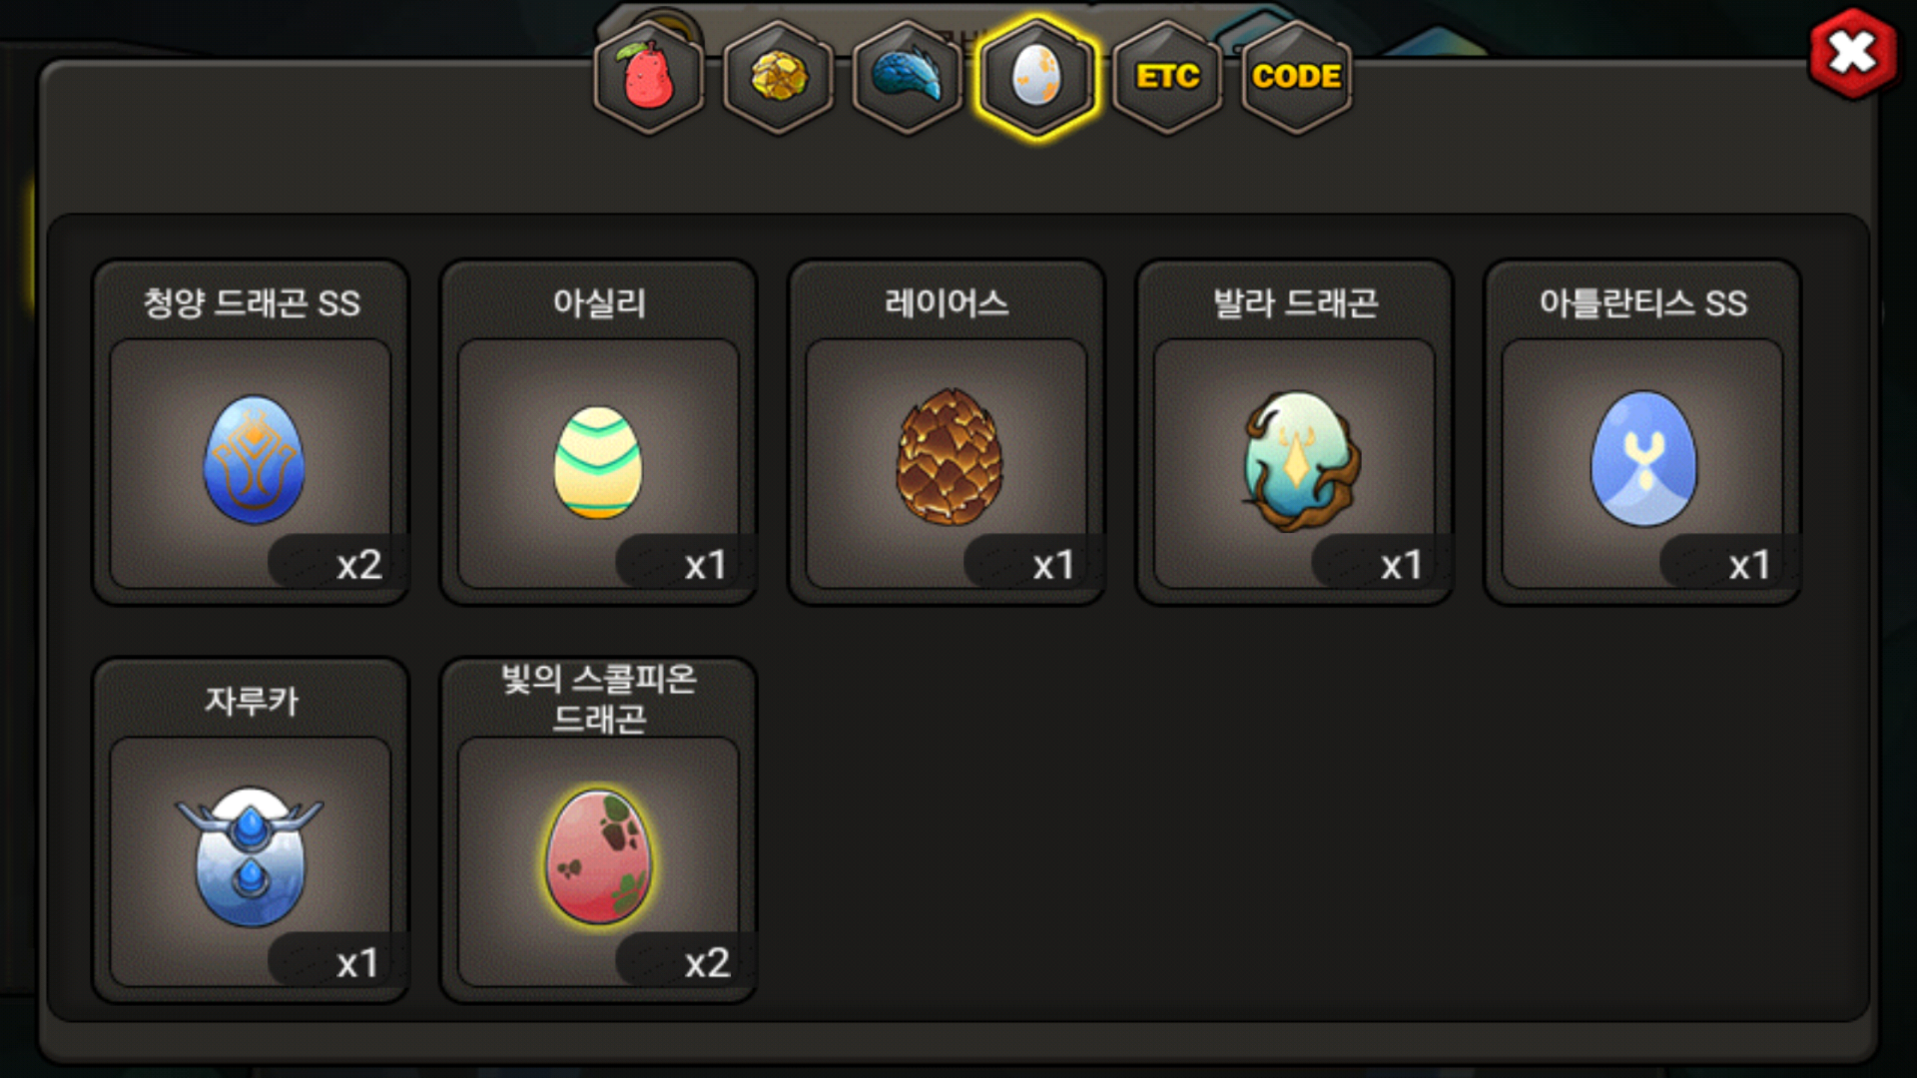Tap the x2 count on 청양 드래곤
This screenshot has height=1078, width=1917.
(x=359, y=564)
